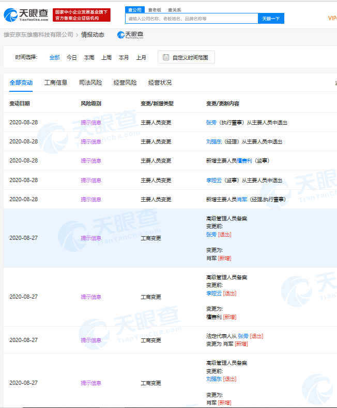Click the 变更/更新内容 column header
Screen dimensions: 337x408
pos(223,104)
